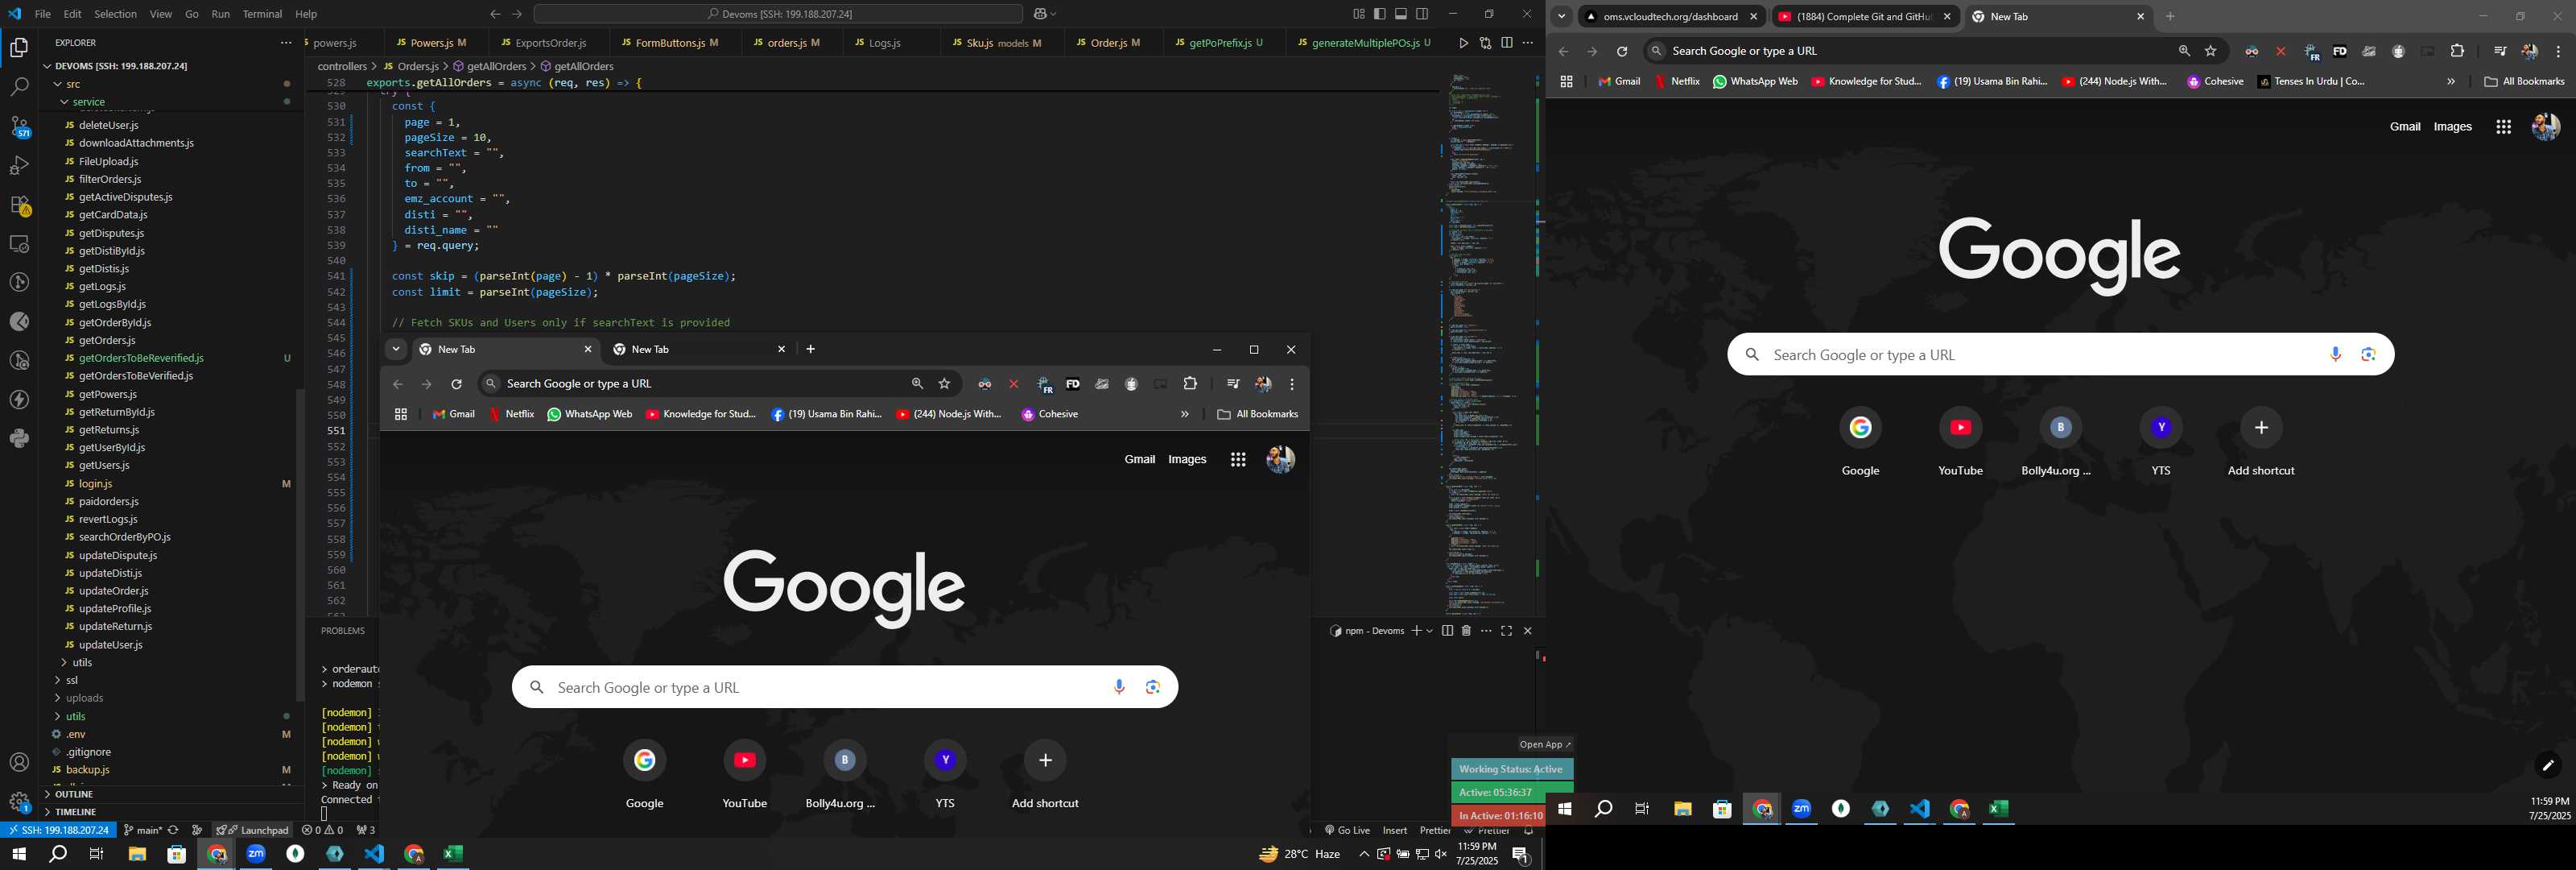Kill the terminal using the trash icon
Viewport: 2576px width, 870px height.
1466,631
